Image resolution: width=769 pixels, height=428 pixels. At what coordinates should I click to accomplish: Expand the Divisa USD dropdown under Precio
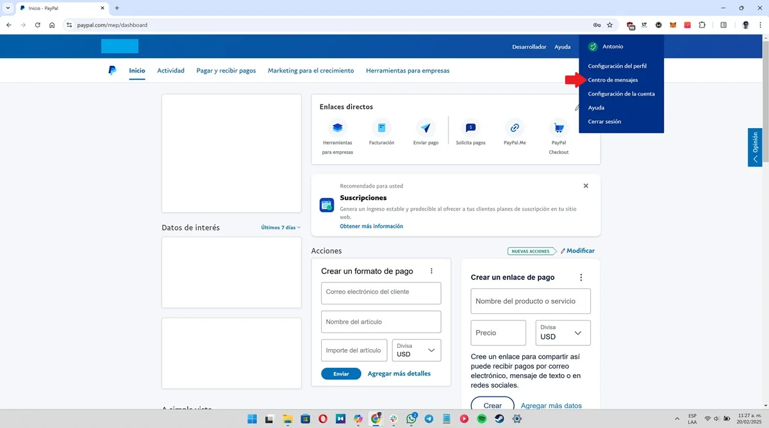[562, 333]
